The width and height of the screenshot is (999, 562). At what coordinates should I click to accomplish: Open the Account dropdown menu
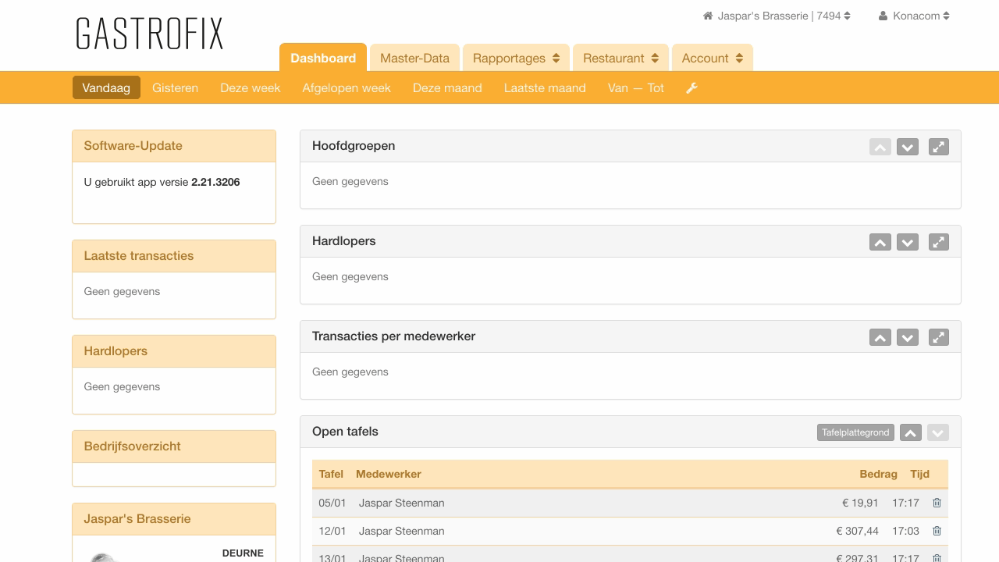click(712, 58)
